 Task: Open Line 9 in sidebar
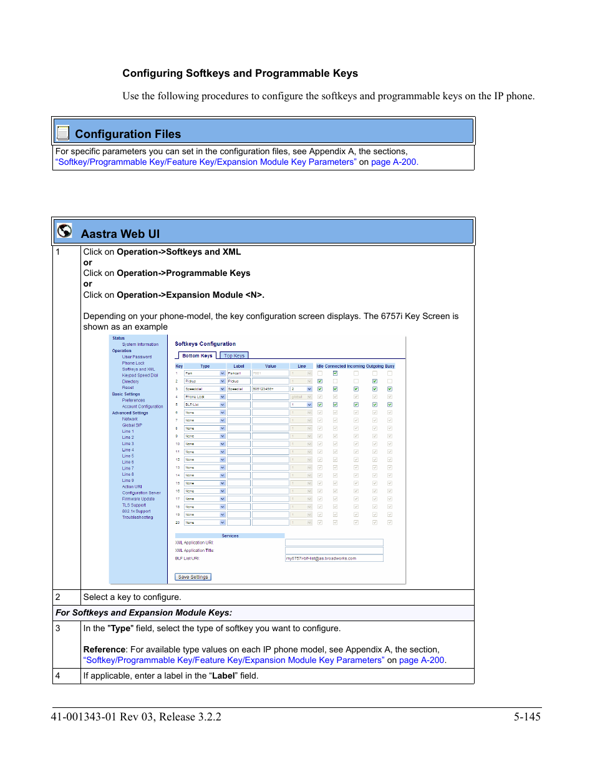tap(128, 481)
